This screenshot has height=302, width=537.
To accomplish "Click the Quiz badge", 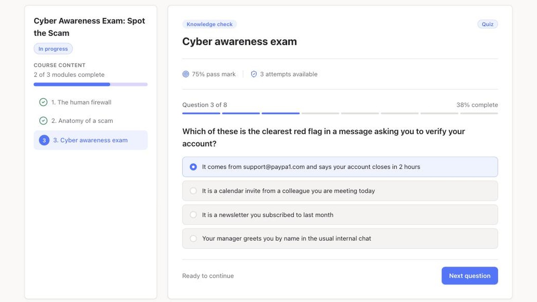I will [488, 24].
